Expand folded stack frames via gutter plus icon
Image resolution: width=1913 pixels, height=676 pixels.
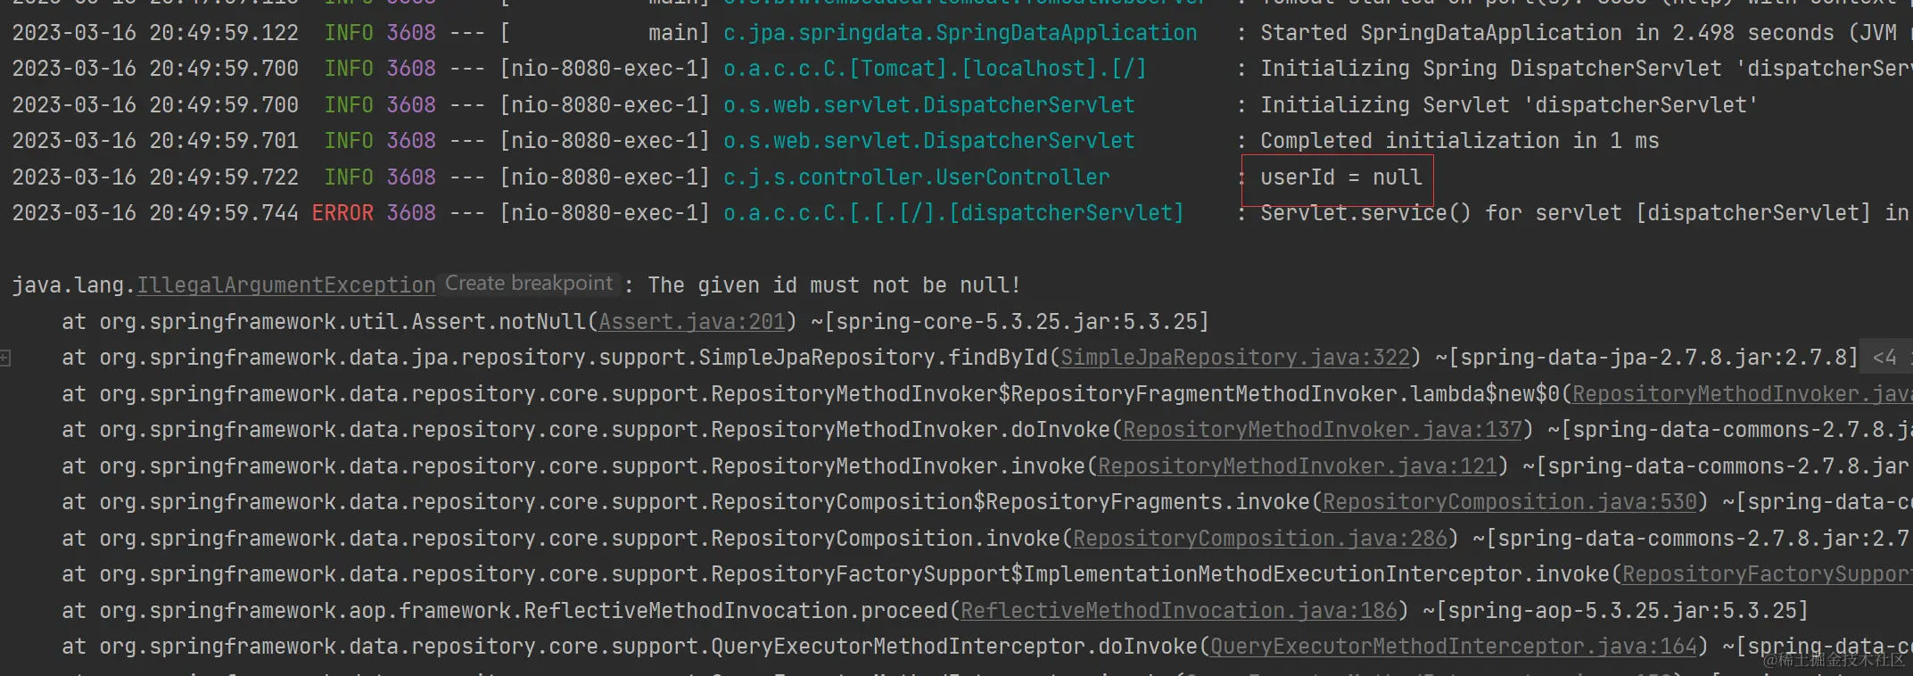pos(5,358)
